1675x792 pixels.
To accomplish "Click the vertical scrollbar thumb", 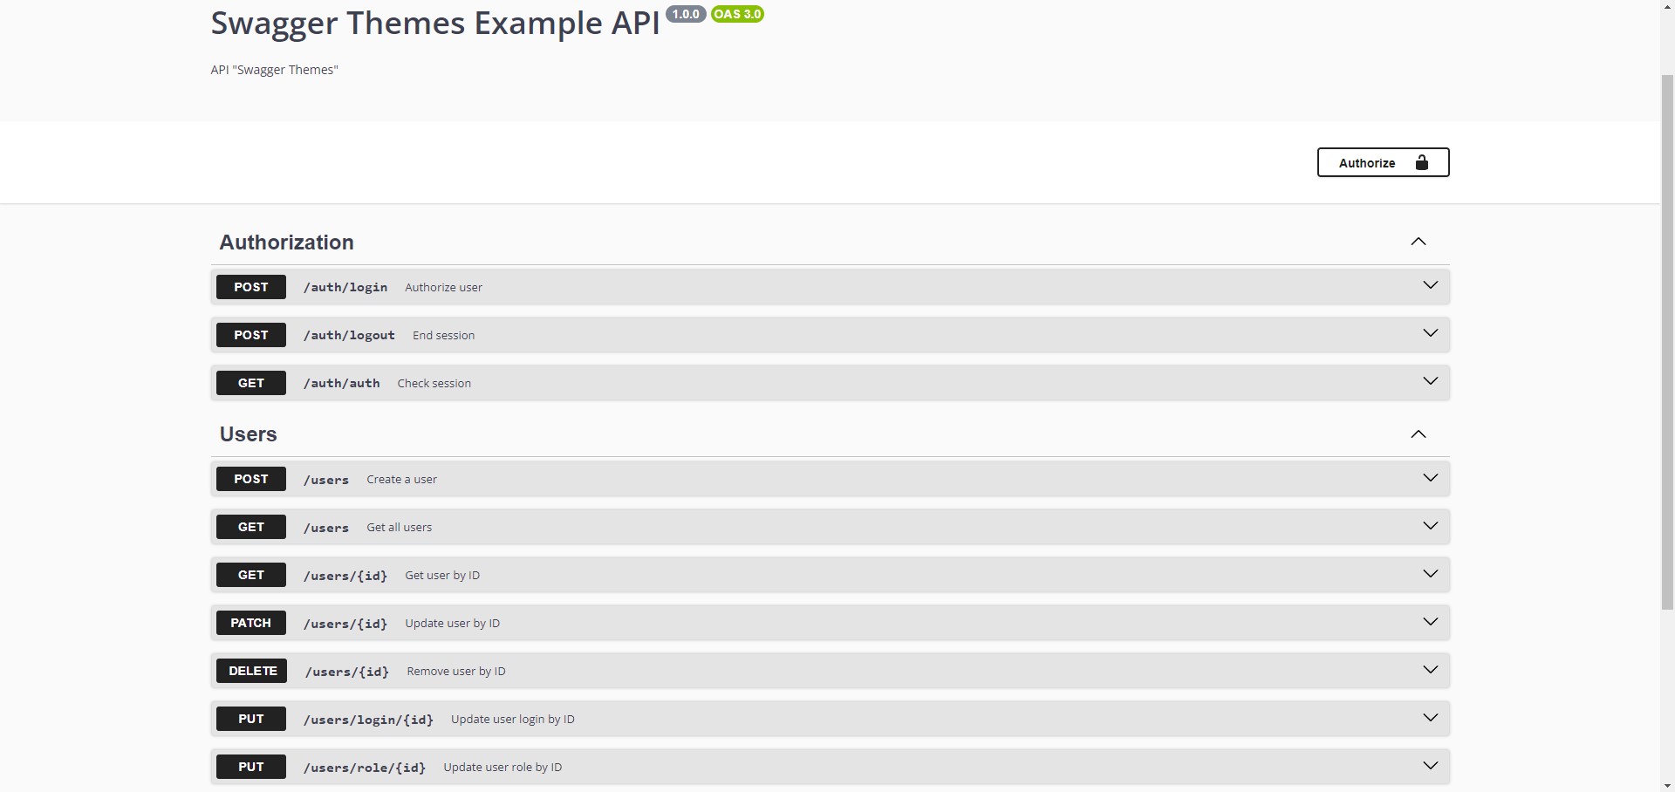I will coord(1667,342).
